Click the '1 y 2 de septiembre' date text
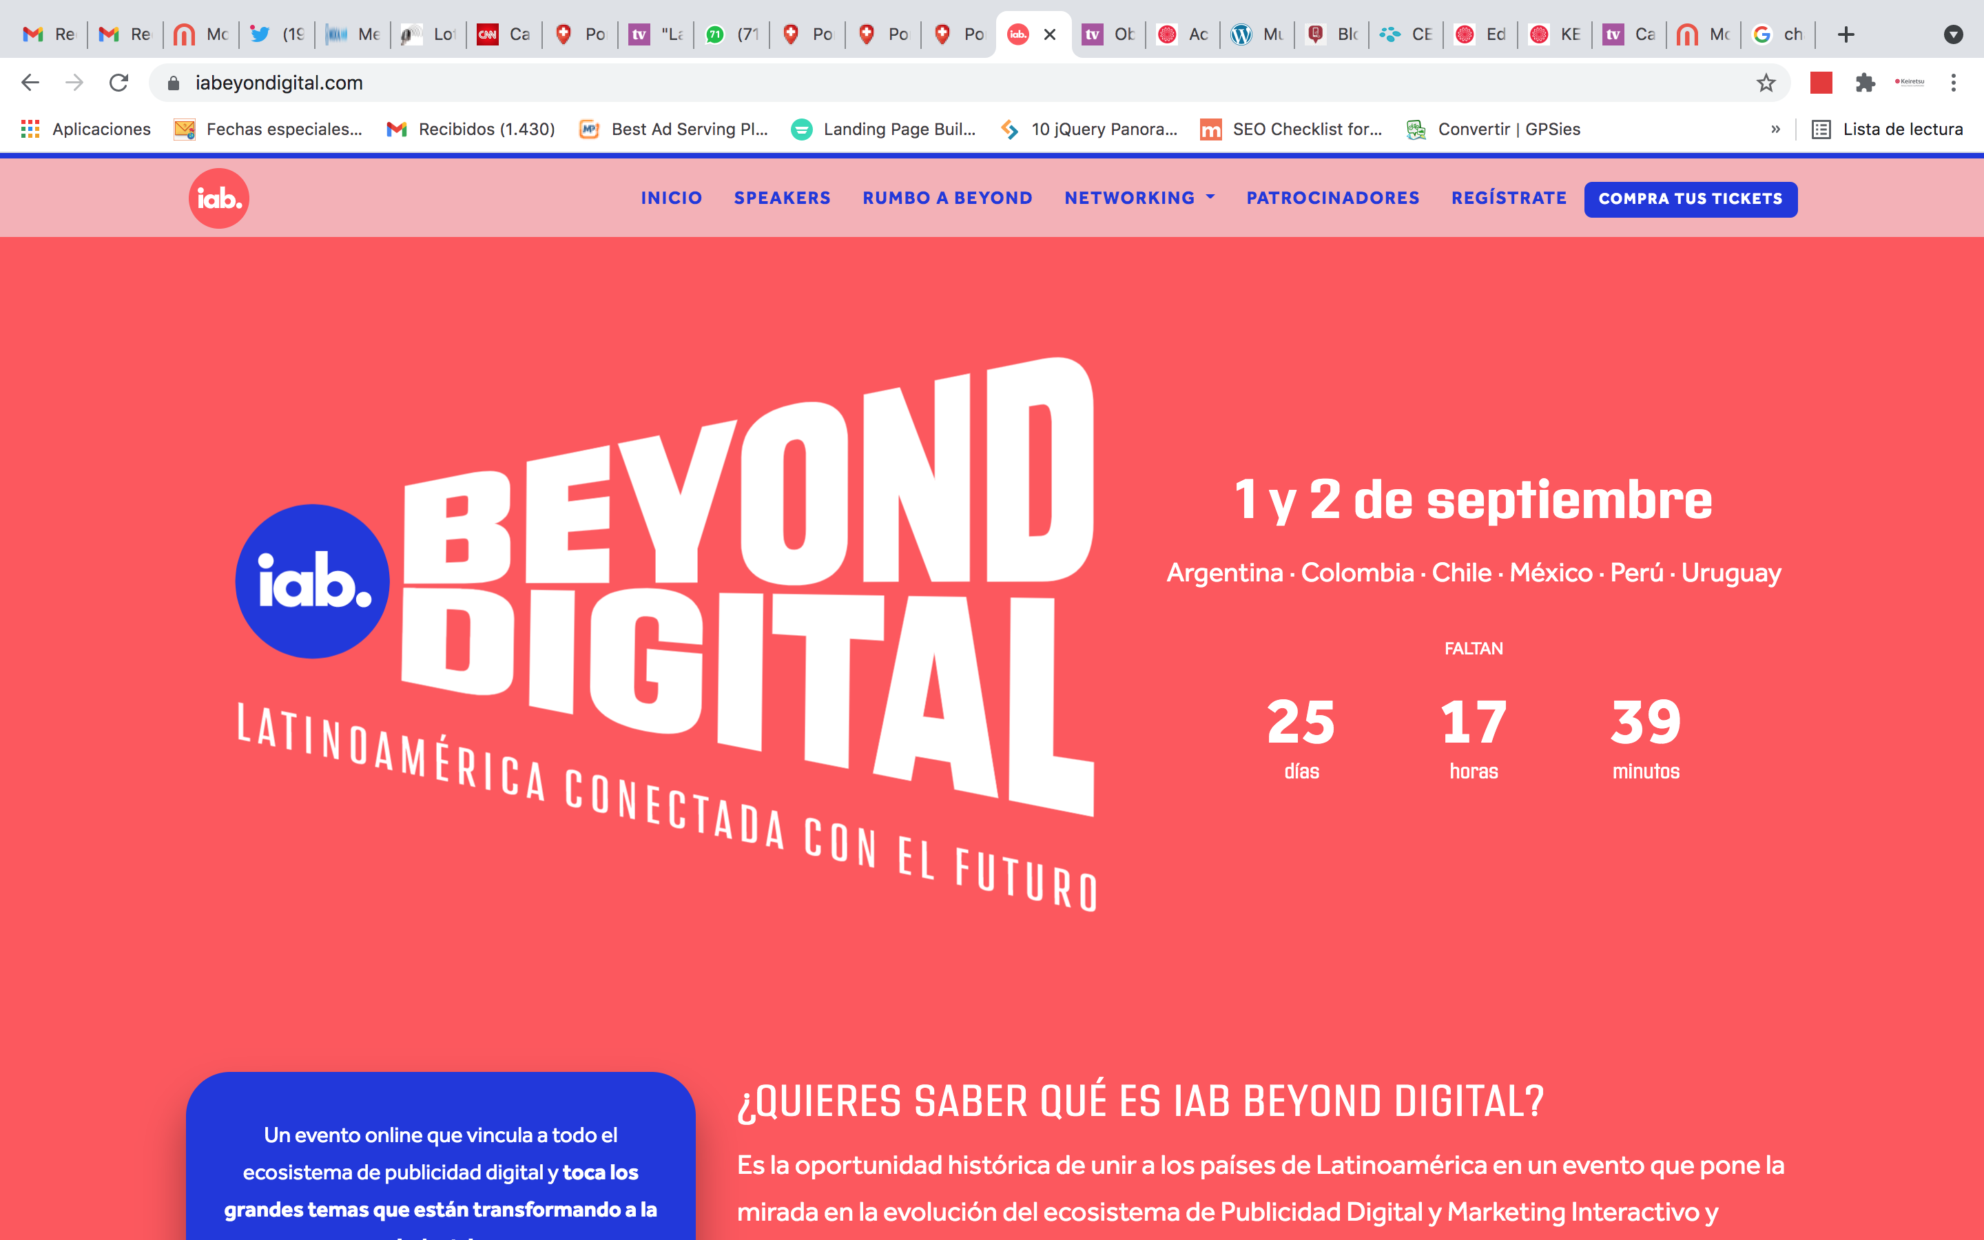 point(1474,499)
